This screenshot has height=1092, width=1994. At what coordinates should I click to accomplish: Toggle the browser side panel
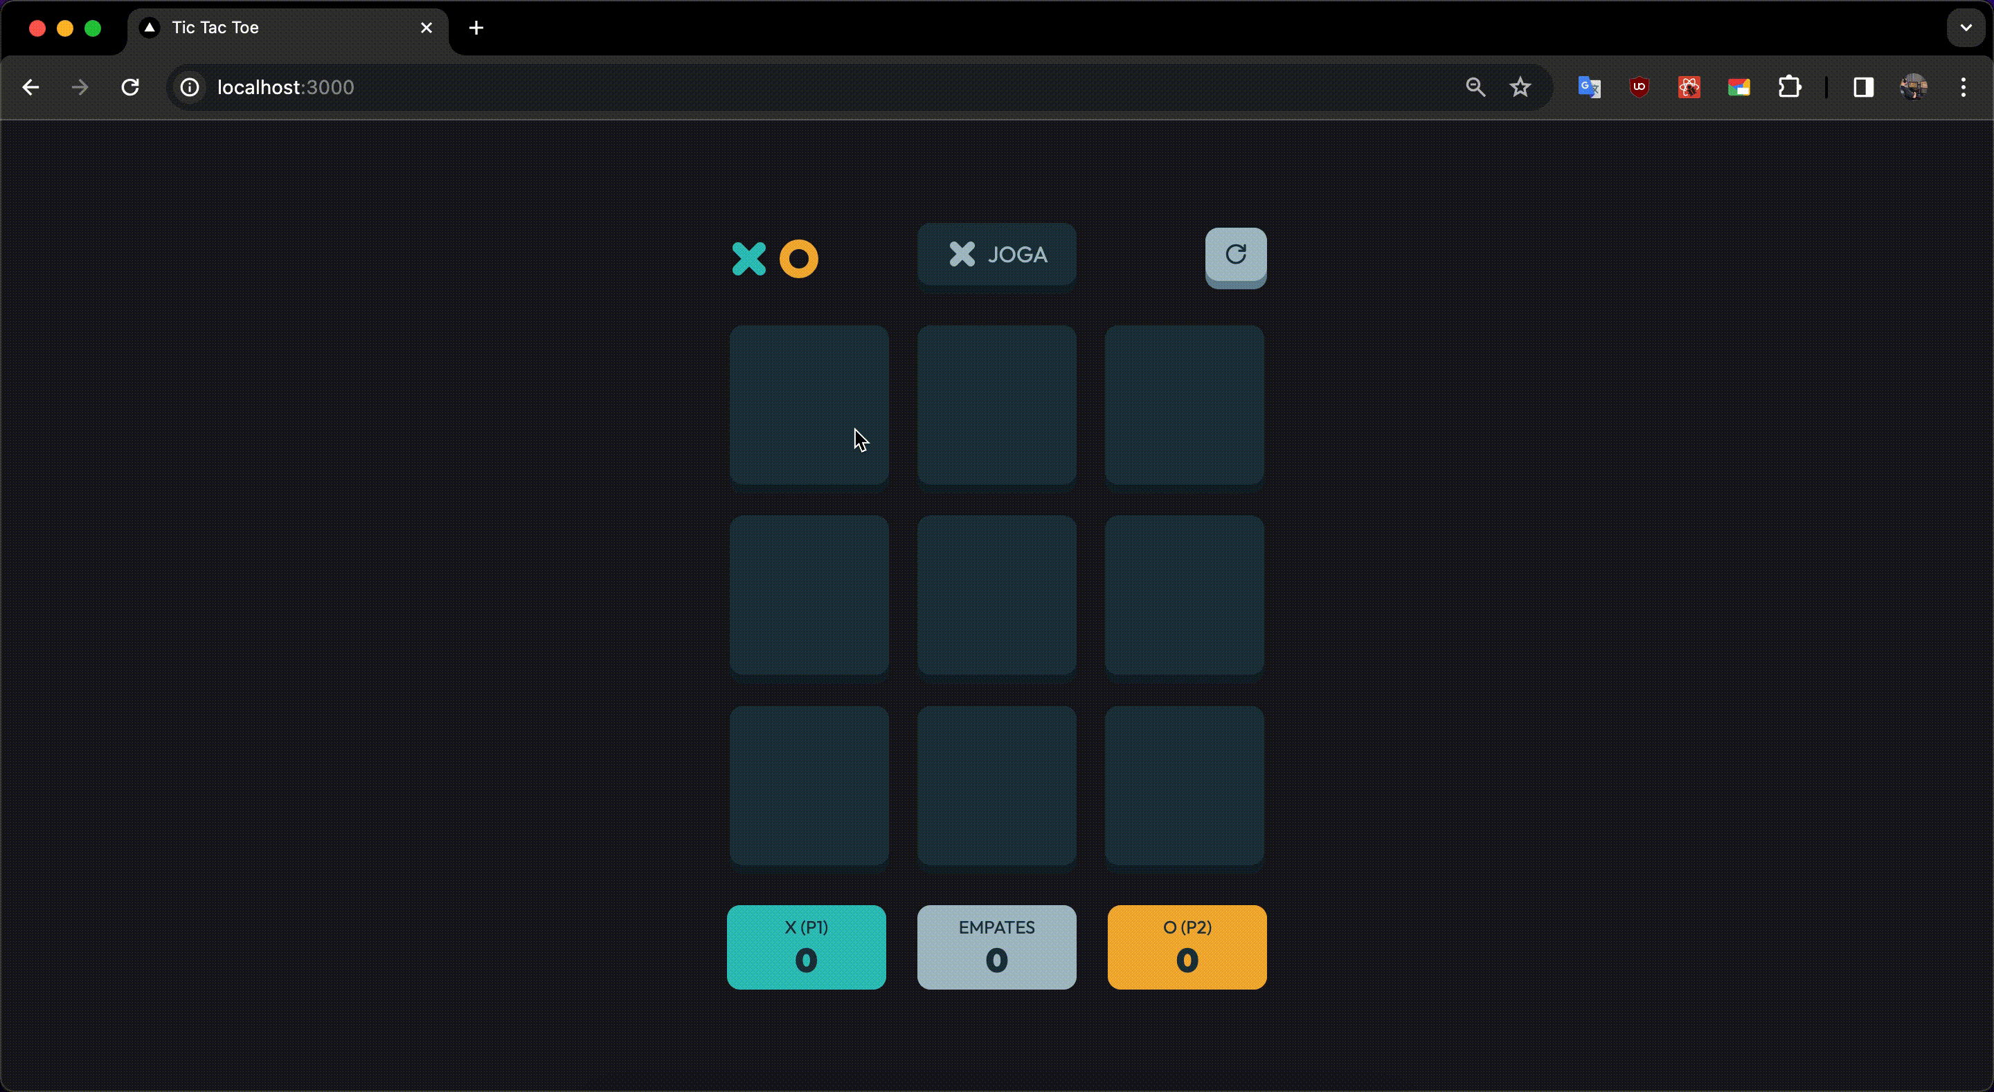point(1863,87)
